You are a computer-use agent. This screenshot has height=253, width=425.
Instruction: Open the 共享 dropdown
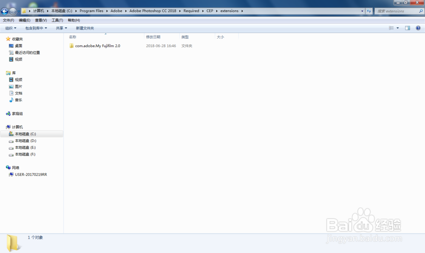point(61,28)
